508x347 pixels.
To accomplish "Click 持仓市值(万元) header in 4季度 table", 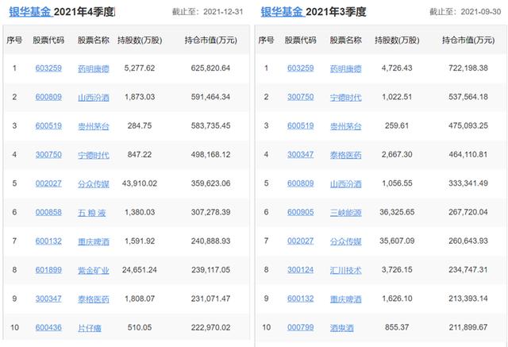I will tap(211, 40).
